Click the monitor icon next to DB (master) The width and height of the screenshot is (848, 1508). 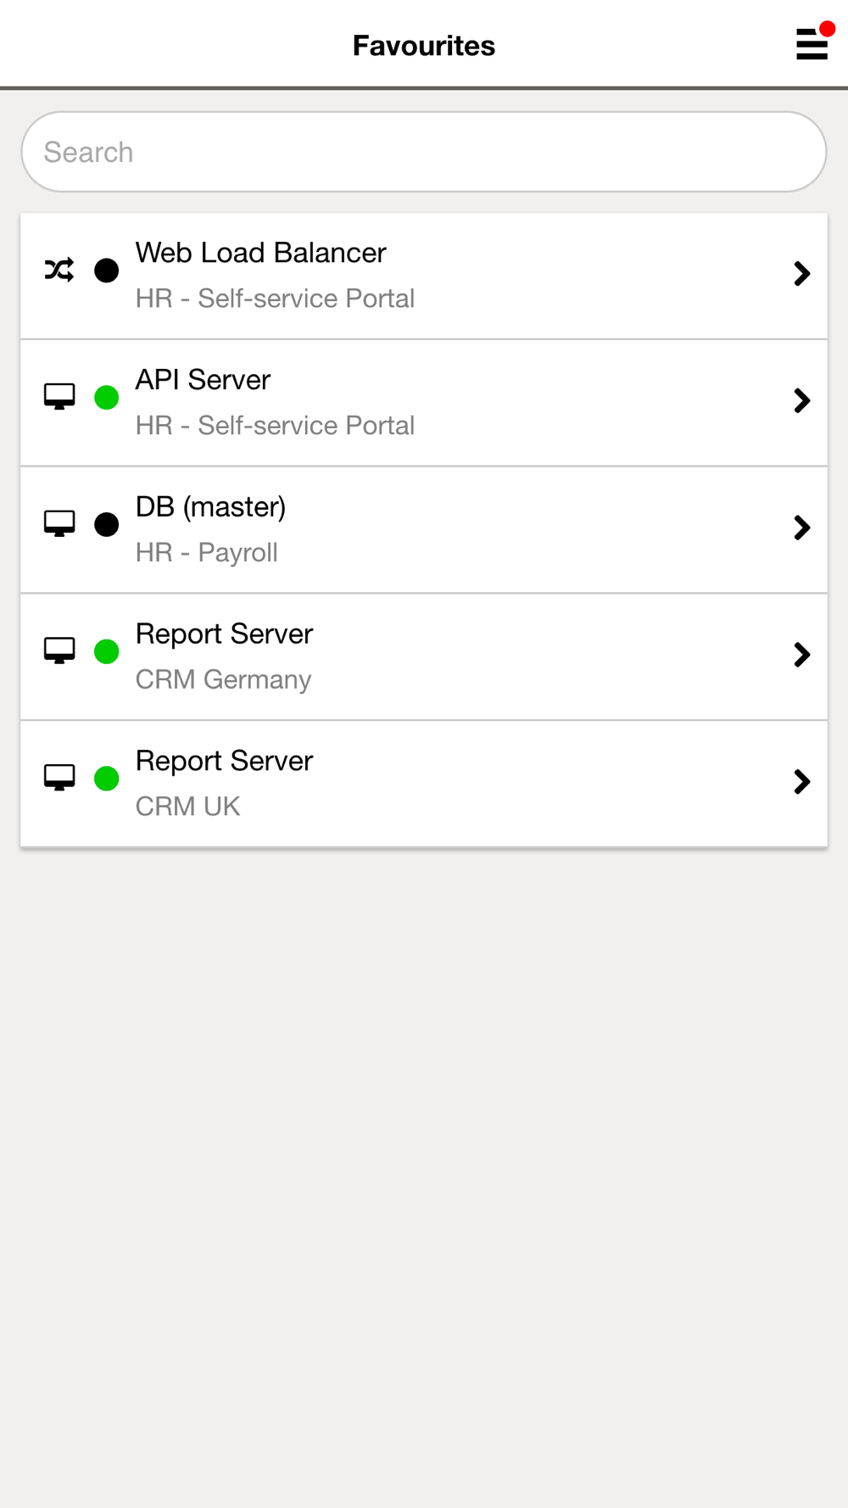click(x=59, y=524)
